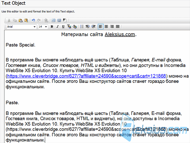Click the 'Материалы сайта' heading text

click(x=82, y=35)
